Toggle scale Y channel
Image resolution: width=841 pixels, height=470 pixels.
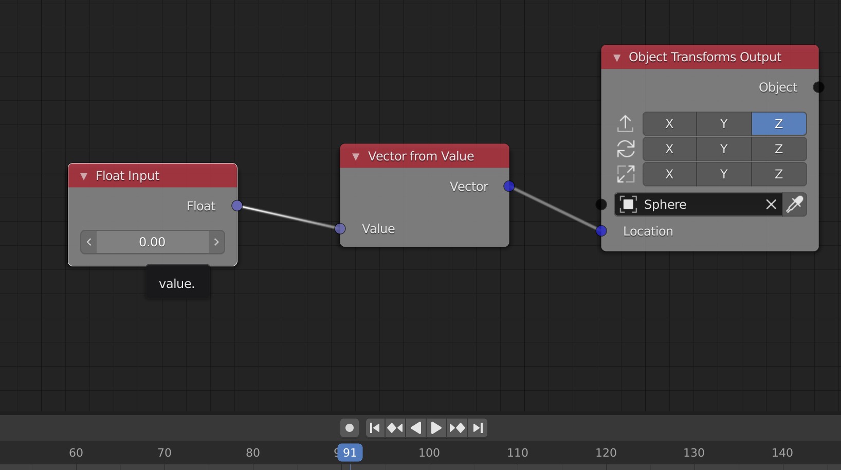click(724, 174)
